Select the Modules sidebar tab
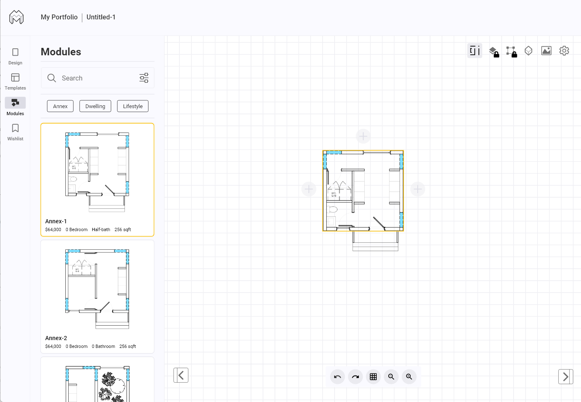 click(15, 107)
